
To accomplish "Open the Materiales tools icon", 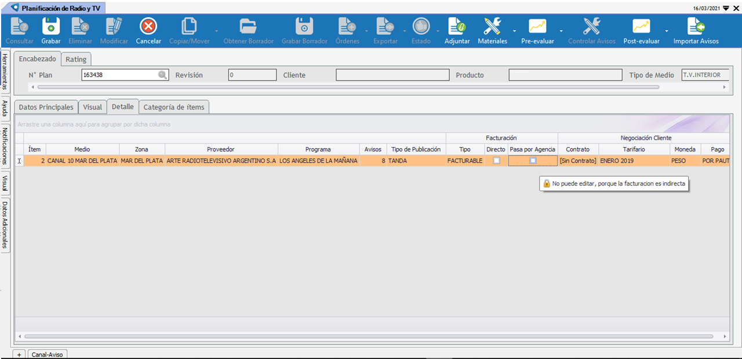I will pos(492,27).
